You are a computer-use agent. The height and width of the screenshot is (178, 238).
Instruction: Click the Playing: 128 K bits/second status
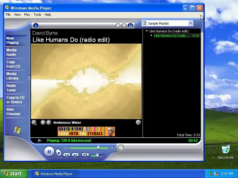point(69,141)
